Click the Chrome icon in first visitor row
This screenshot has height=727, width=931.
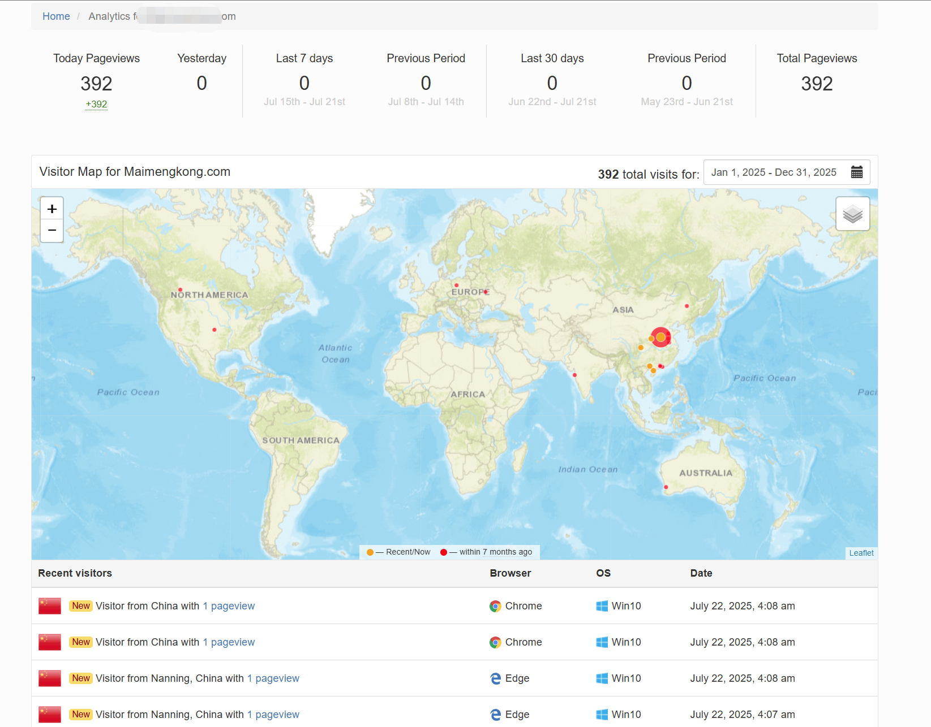pyautogui.click(x=495, y=607)
